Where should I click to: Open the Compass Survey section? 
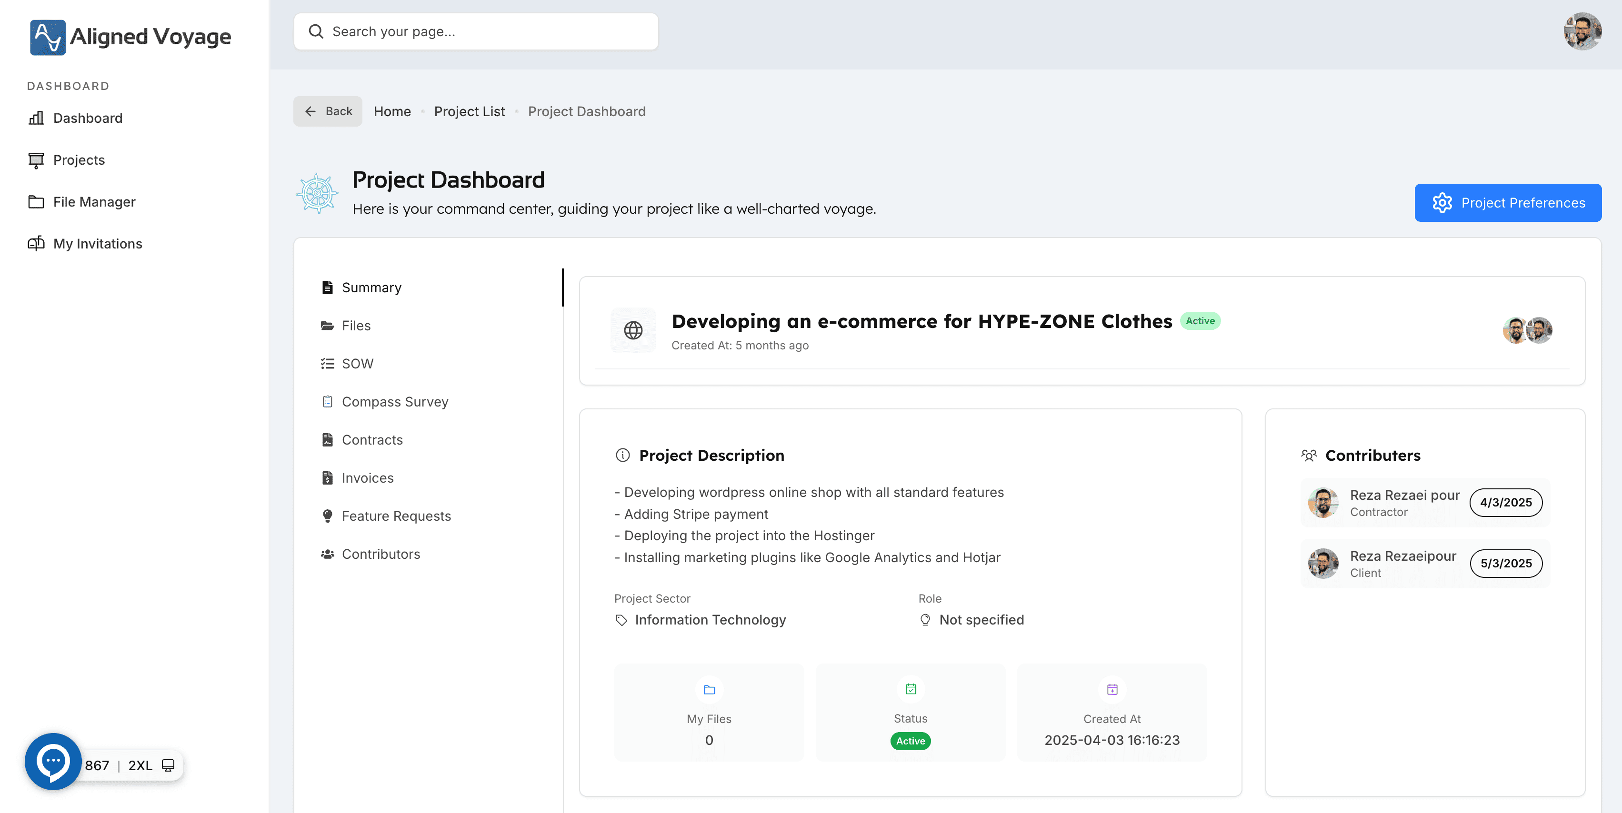pyautogui.click(x=394, y=402)
